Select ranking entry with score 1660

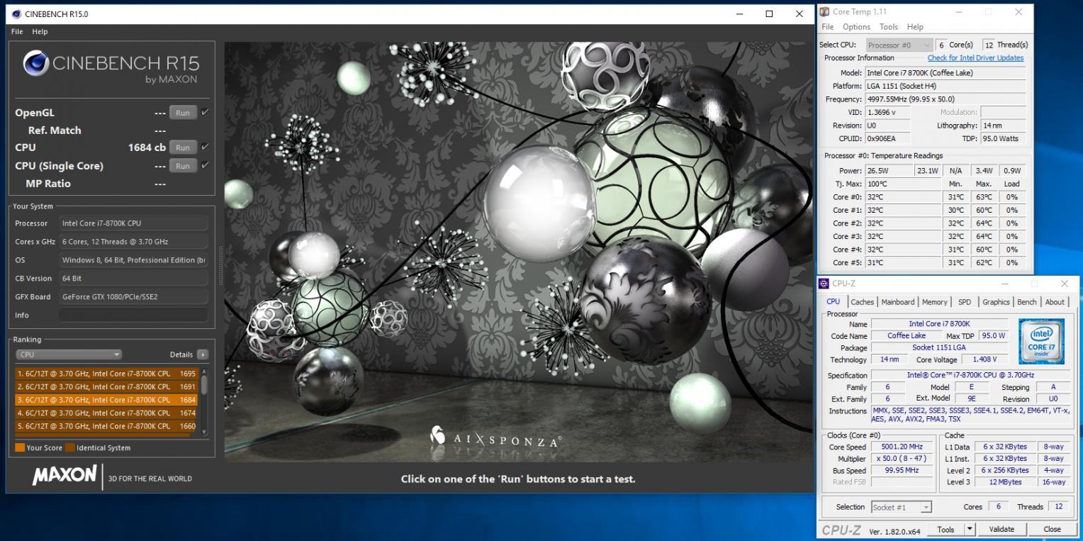click(106, 426)
